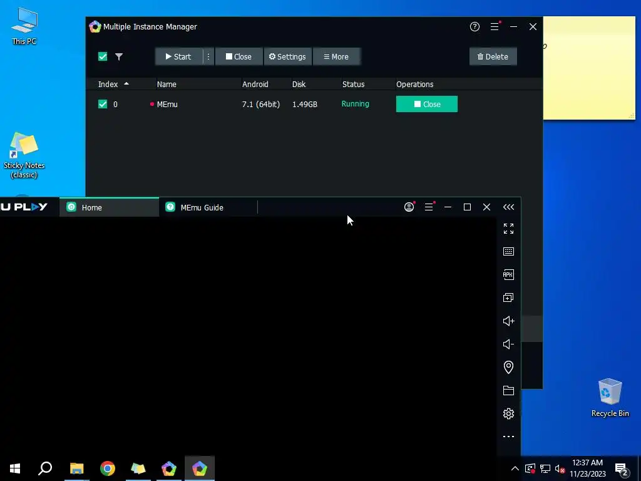
Task: Show more sidebar tools via three dots
Action: coord(508,437)
